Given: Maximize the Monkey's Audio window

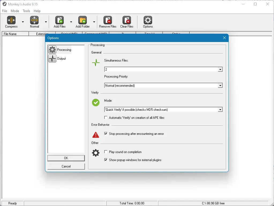Looking at the screenshot, I should tap(255, 4).
